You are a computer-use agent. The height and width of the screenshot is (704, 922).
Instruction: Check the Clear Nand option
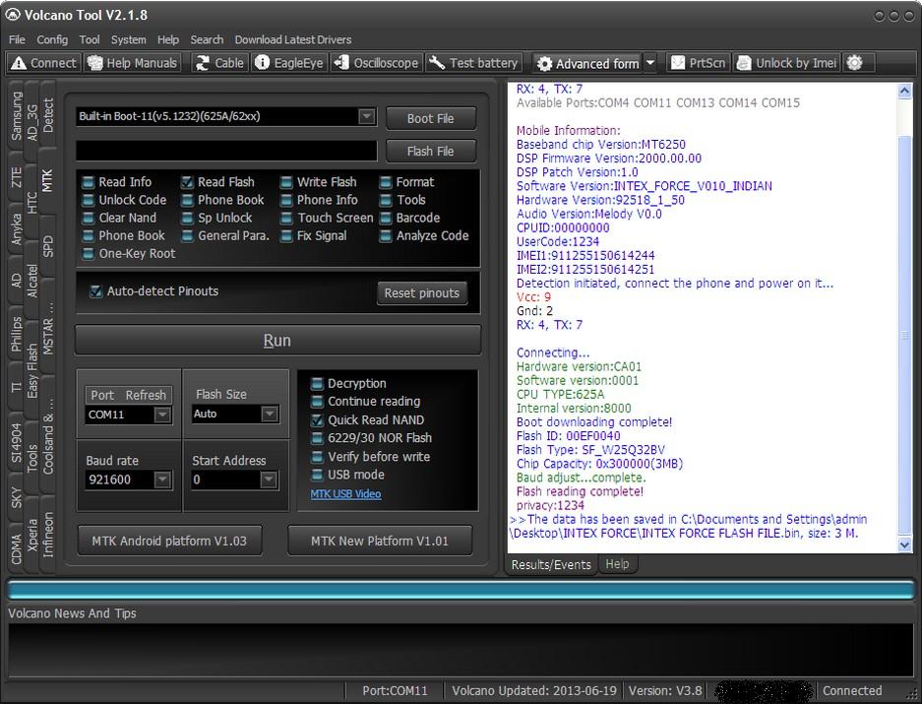tap(89, 219)
